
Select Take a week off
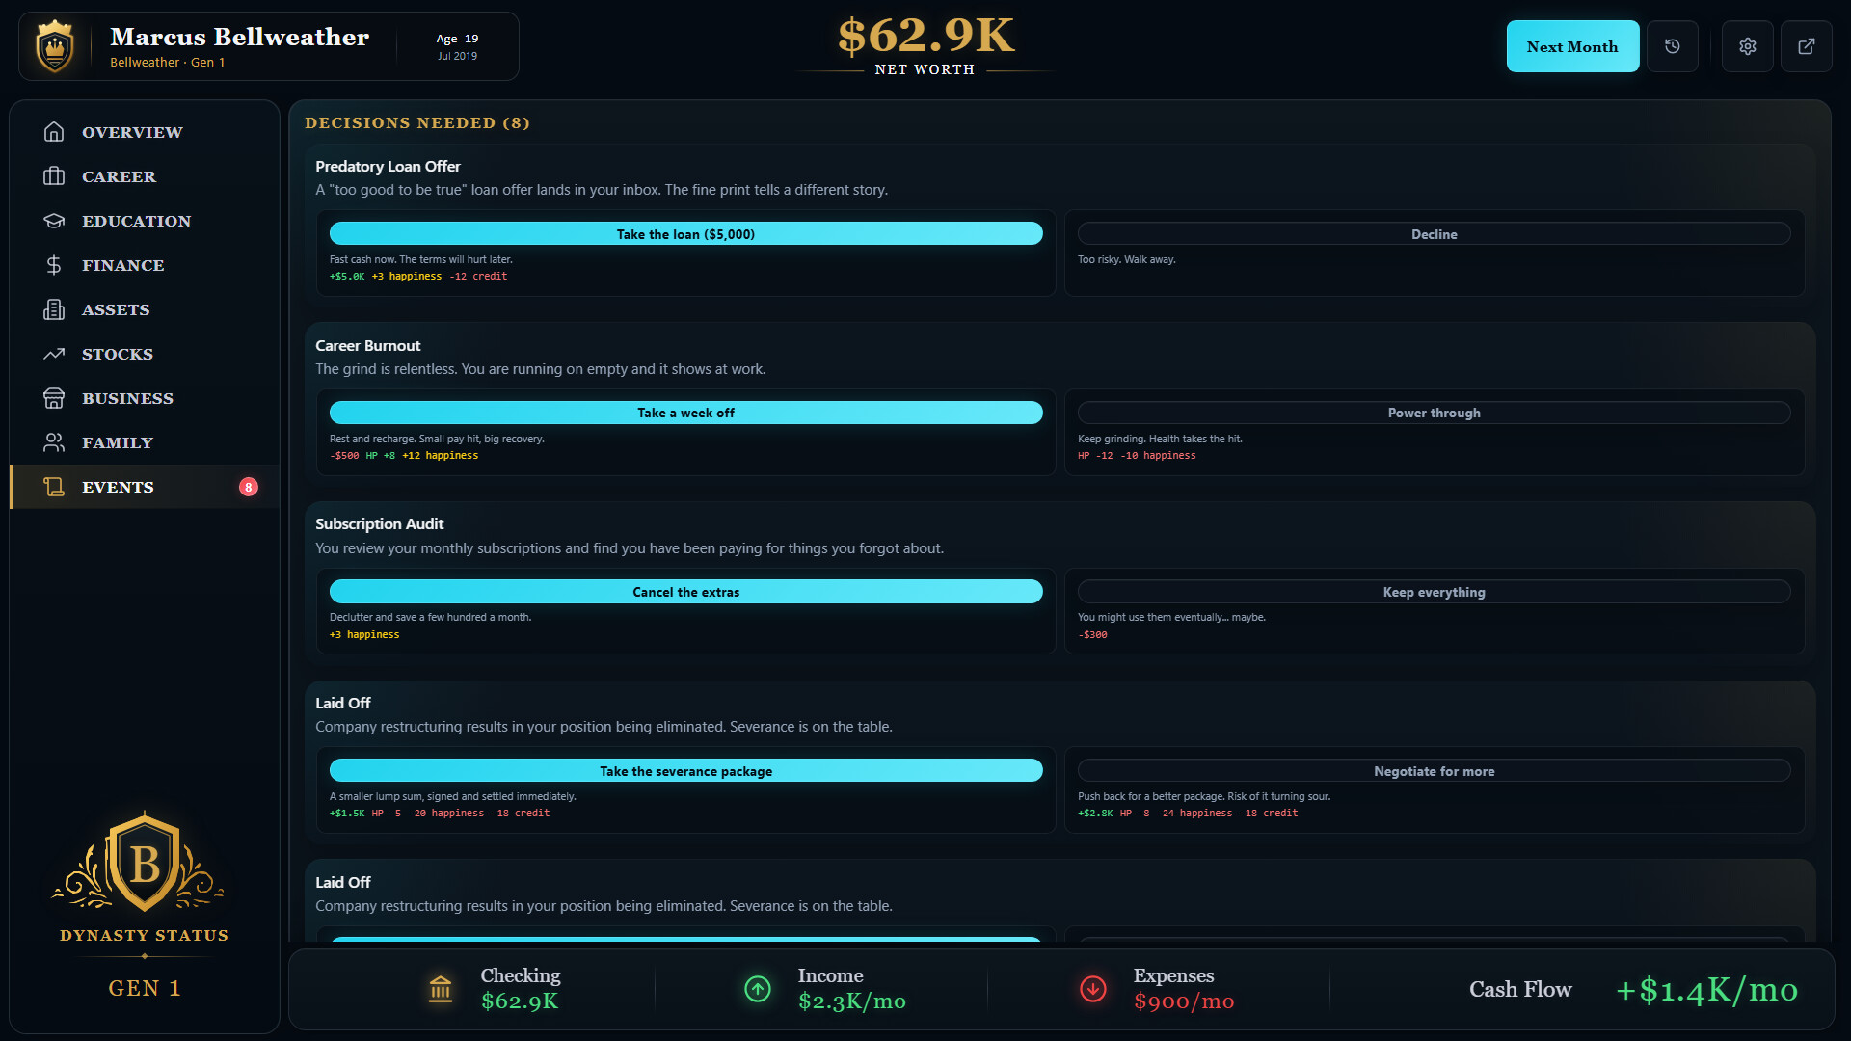click(x=685, y=413)
